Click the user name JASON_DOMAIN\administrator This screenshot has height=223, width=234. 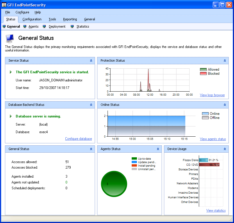pyautogui.click(x=61, y=80)
